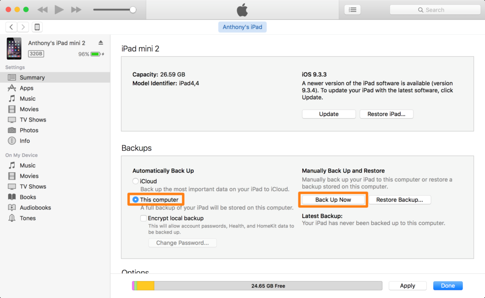485x298 pixels.
Task: Adjust the volume slider knob
Action: pyautogui.click(x=133, y=9)
